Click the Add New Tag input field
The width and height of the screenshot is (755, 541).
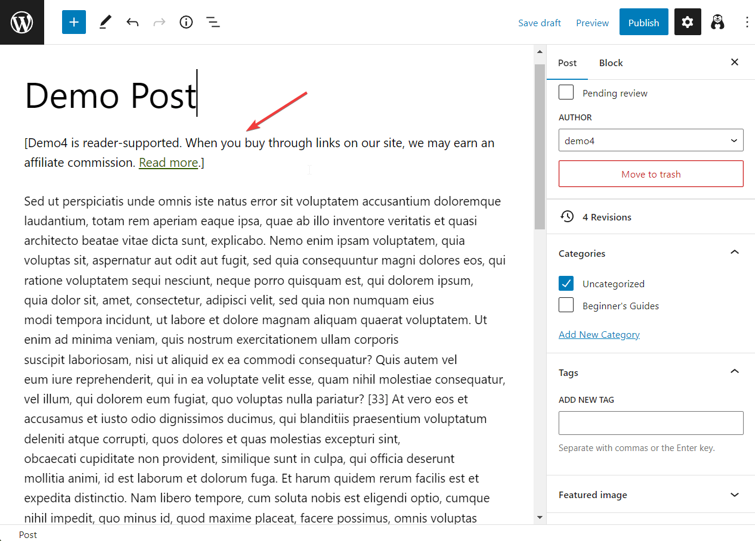pos(651,423)
